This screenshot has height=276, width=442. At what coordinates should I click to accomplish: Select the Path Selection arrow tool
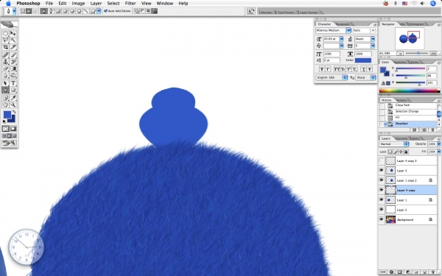coord(5,83)
